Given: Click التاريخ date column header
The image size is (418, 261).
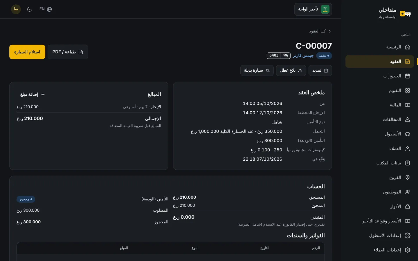Looking at the screenshot, I should (x=265, y=248).
